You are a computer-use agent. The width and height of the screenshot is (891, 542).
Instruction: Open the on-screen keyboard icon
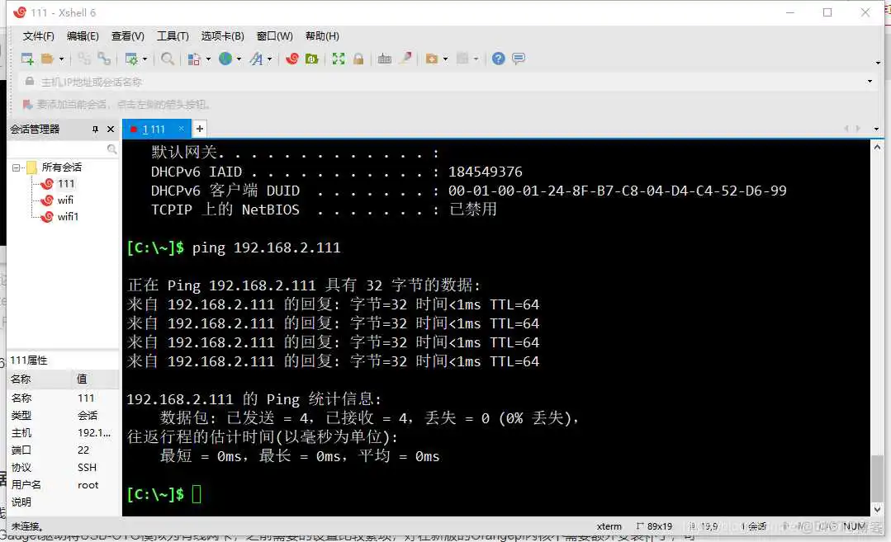(384, 58)
